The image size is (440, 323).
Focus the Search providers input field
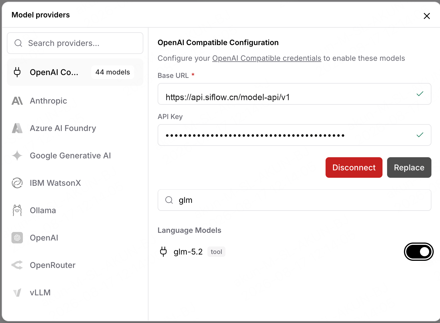click(75, 43)
